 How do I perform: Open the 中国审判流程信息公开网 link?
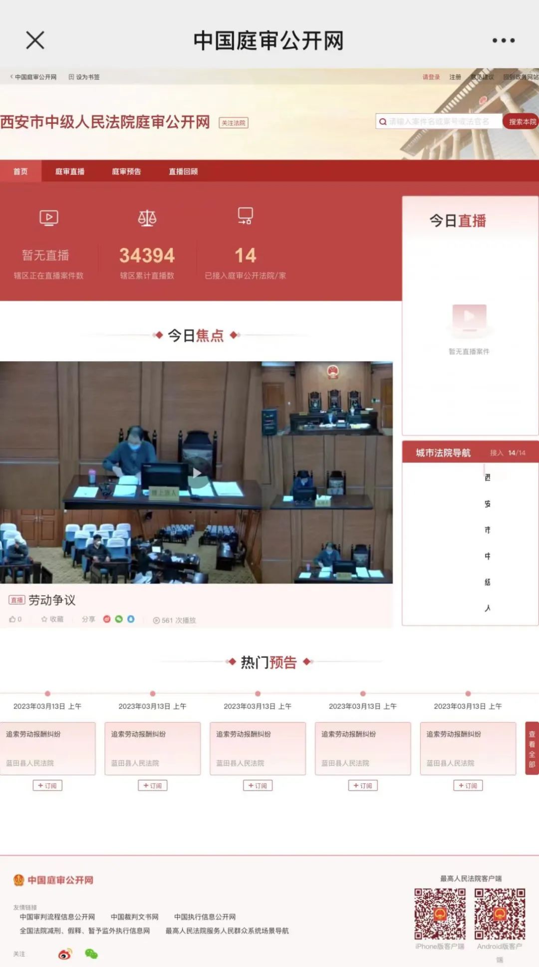coord(57,917)
